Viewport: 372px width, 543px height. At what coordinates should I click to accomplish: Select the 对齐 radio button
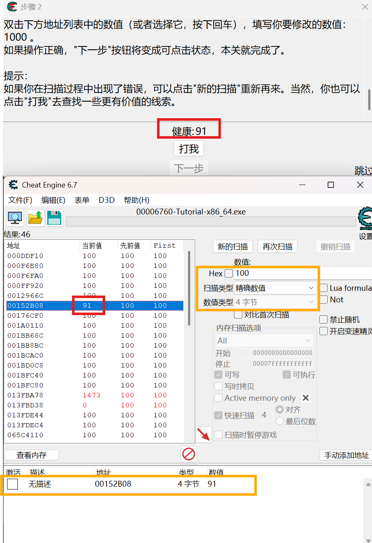[x=280, y=409]
